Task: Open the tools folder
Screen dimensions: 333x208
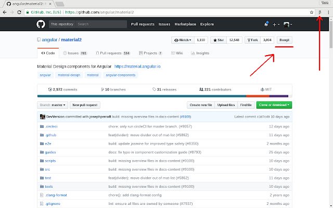Action: point(48,187)
